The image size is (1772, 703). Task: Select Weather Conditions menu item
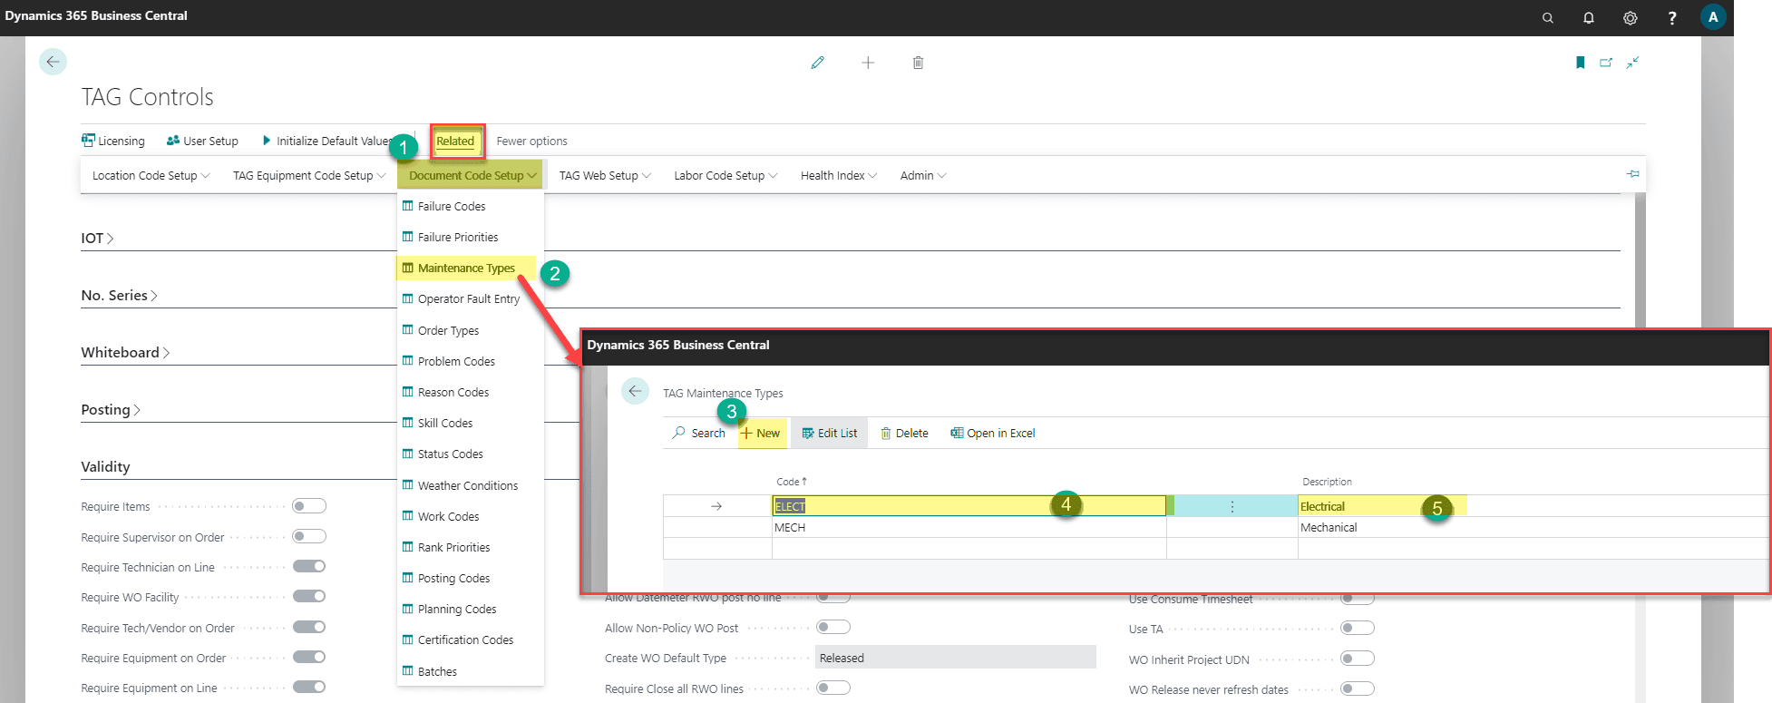point(470,486)
